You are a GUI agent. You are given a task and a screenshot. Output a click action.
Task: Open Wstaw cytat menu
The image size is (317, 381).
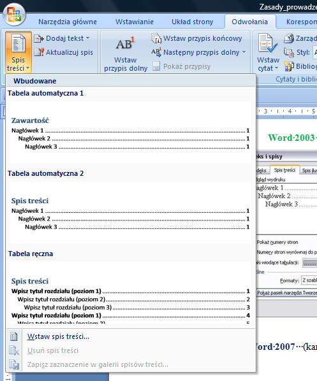pos(268,53)
